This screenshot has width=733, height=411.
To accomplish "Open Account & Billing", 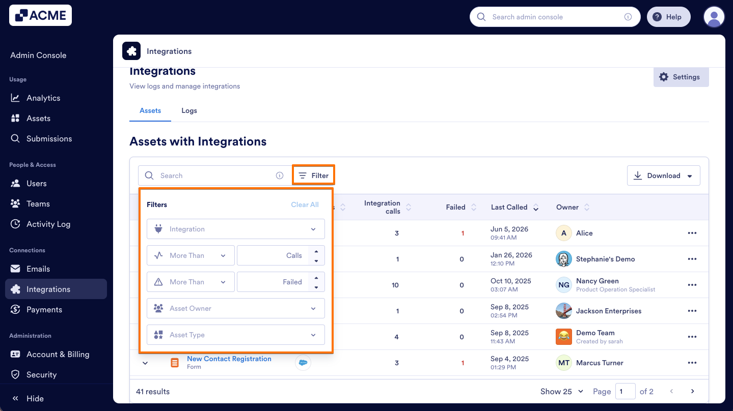I will (x=58, y=354).
